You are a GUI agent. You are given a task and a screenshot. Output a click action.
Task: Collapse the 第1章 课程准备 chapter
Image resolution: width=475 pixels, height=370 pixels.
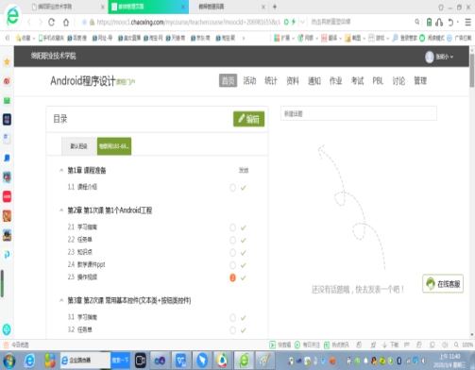coord(61,170)
